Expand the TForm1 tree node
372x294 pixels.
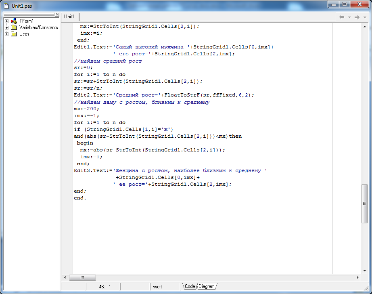(6, 21)
